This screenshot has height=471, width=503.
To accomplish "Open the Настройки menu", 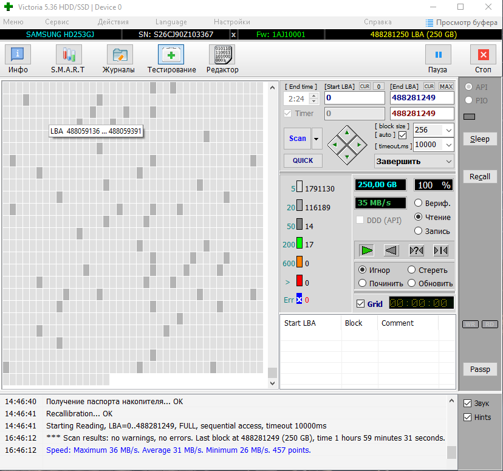I will pyautogui.click(x=232, y=22).
